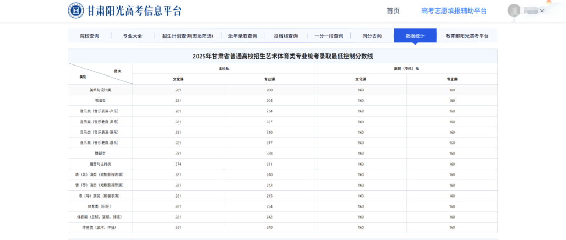The image size is (566, 240).
Task: Click the 播音与主持类 row label
Action: 100,164
